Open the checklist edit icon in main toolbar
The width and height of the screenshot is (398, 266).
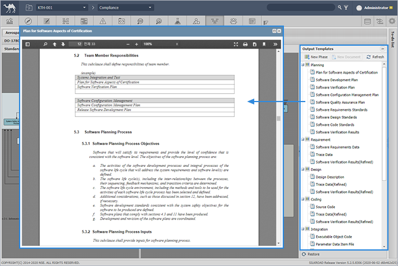tap(47, 21)
